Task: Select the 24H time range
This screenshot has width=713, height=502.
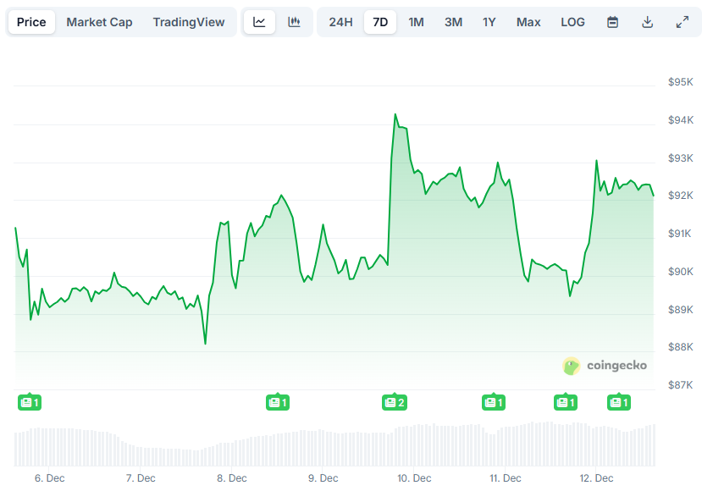Action: tap(340, 22)
